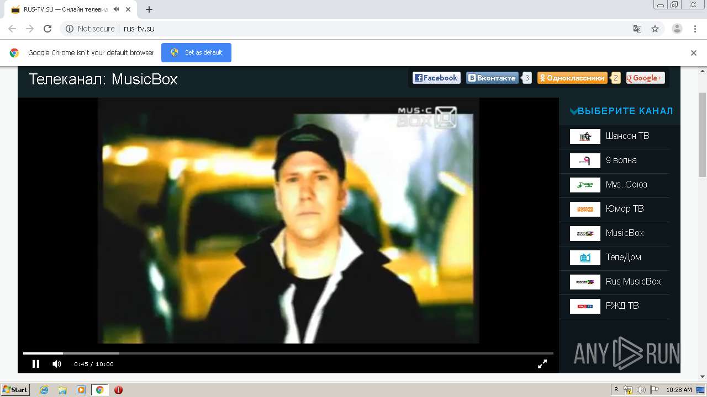Open media player from taskbar
This screenshot has width=707, height=397.
81,390
